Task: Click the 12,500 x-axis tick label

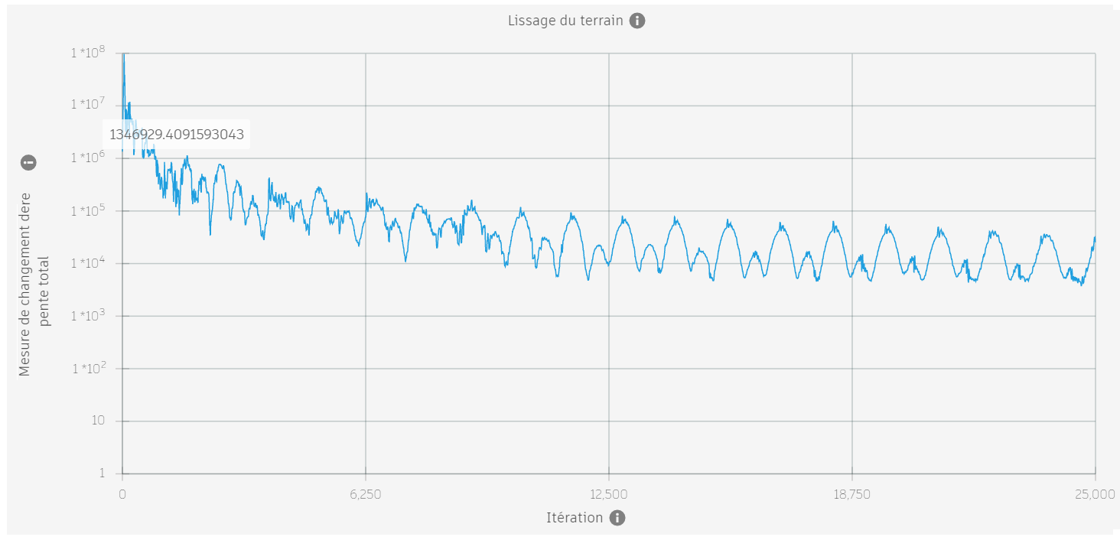Action: (608, 494)
